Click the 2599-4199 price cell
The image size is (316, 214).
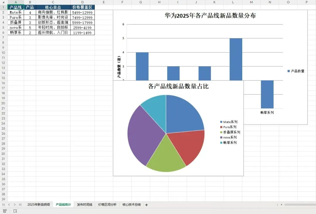[83, 28]
